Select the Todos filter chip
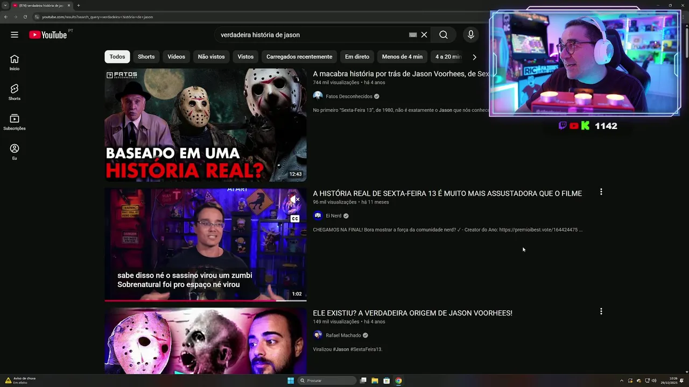Screen dimensions: 689x387 tap(117, 56)
